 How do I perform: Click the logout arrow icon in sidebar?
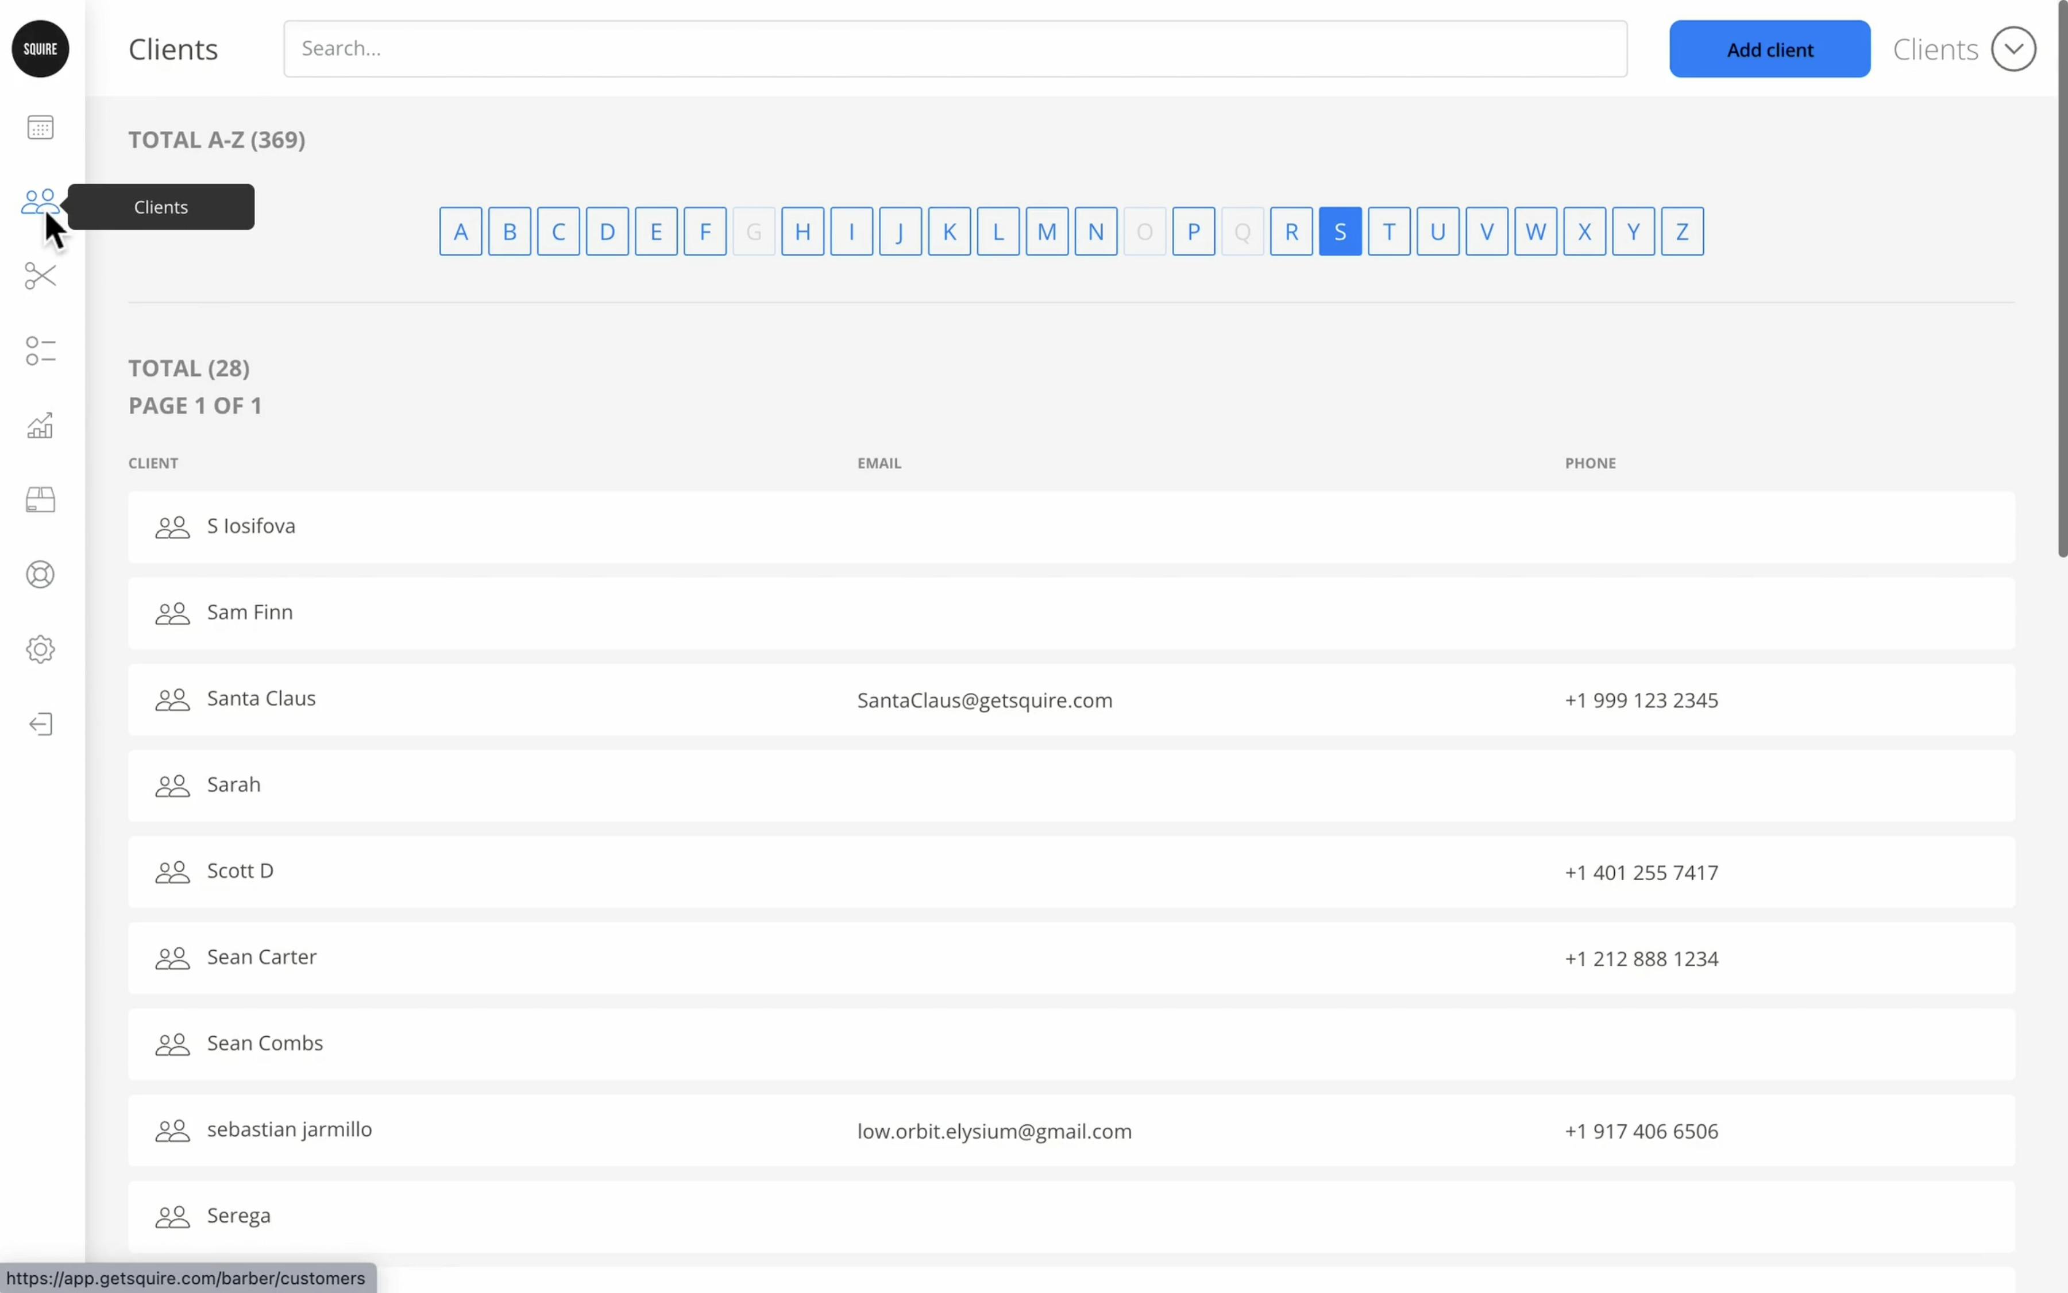[x=40, y=725]
